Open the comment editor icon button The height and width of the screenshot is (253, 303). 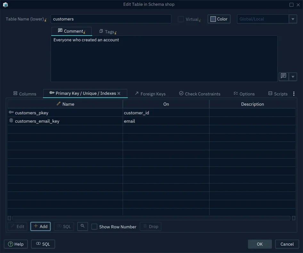tap(283, 76)
